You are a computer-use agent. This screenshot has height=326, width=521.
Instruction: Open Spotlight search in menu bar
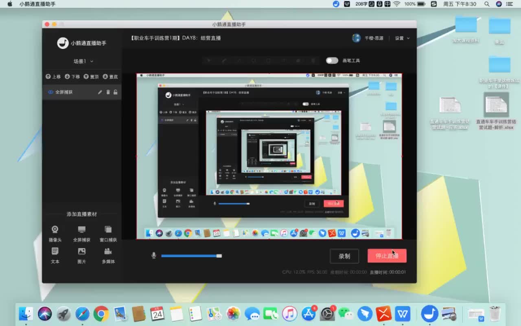click(487, 4)
